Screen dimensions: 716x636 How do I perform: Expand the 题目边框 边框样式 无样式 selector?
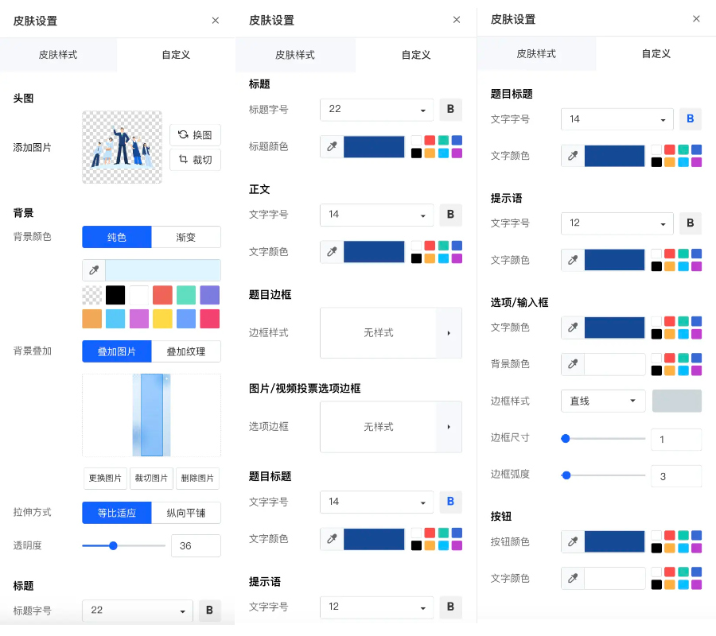click(449, 333)
